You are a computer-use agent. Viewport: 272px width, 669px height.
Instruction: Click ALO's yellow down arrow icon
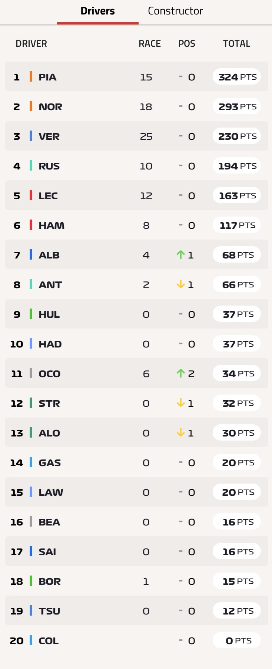(180, 432)
